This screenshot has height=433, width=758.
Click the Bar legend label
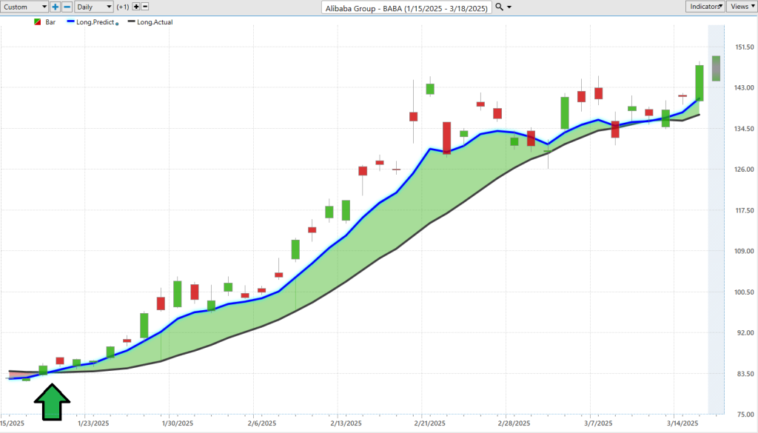(51, 22)
